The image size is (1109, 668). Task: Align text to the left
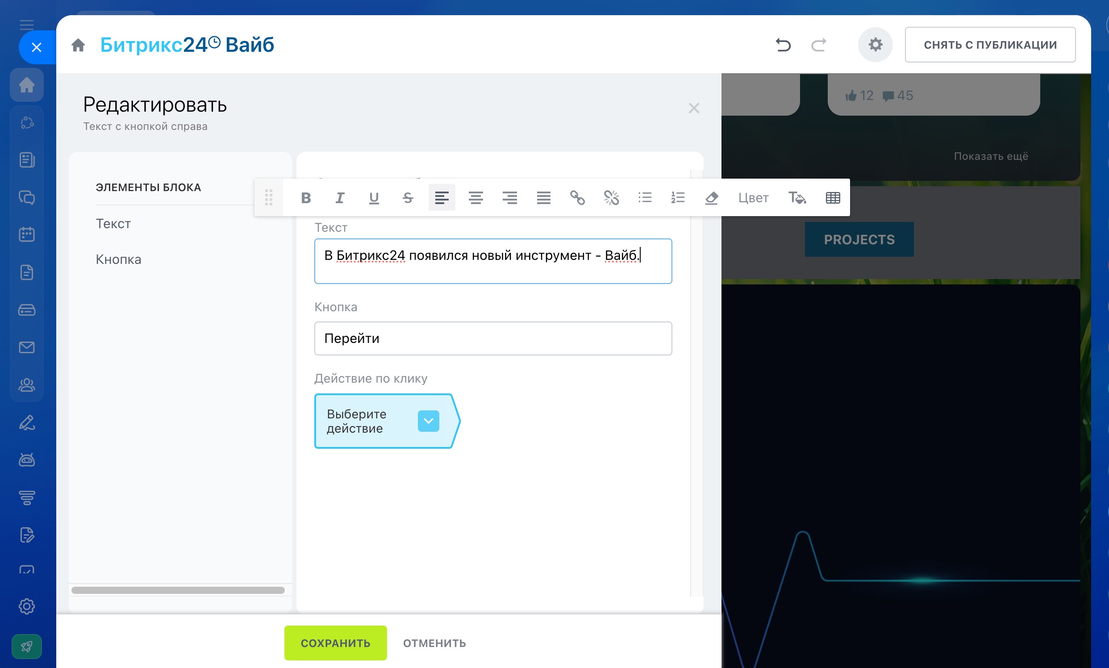(x=442, y=198)
